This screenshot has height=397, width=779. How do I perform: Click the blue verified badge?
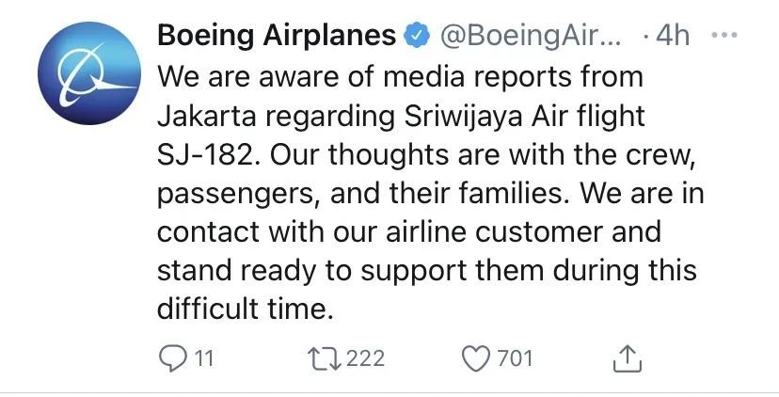click(x=417, y=37)
